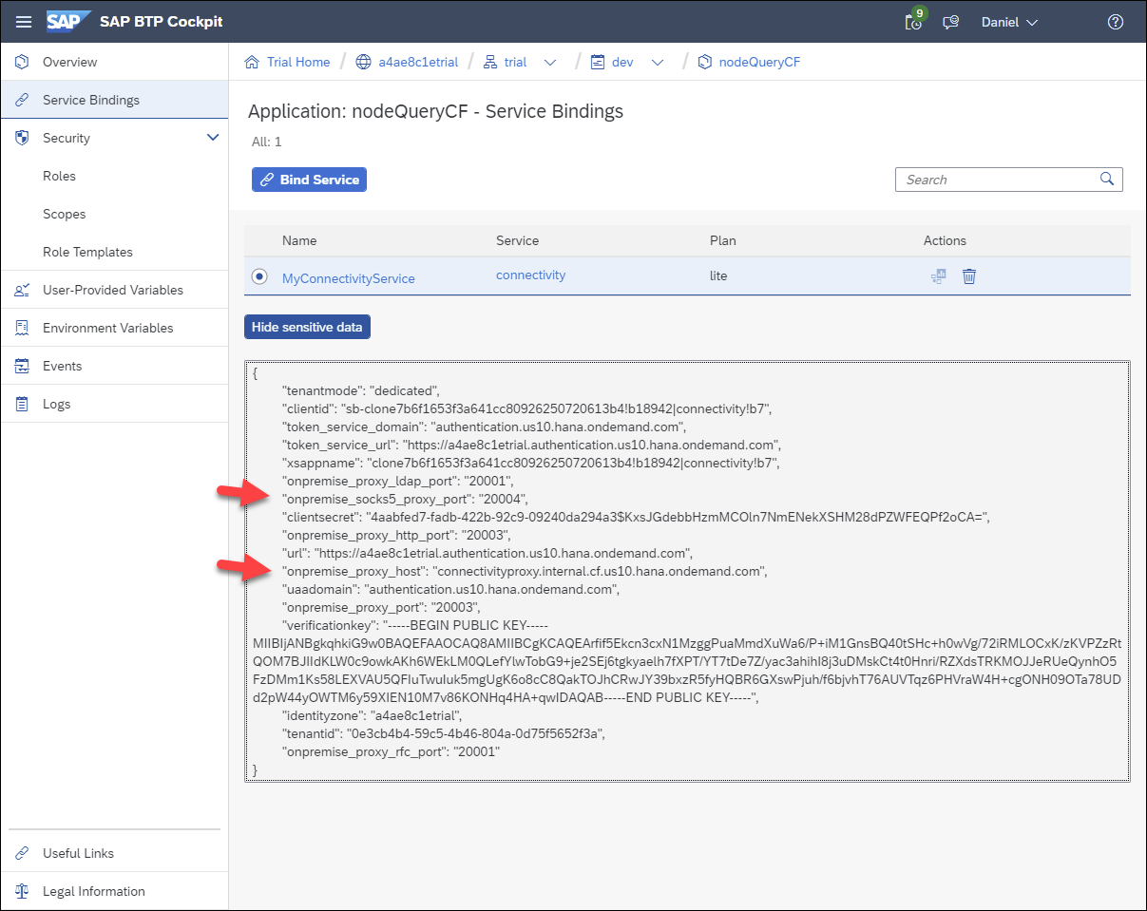
Task: Click the SAP logo
Action: (x=68, y=21)
